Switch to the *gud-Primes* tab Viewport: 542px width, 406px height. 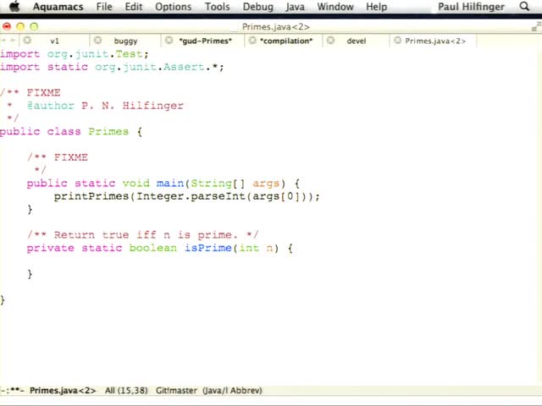pos(205,41)
